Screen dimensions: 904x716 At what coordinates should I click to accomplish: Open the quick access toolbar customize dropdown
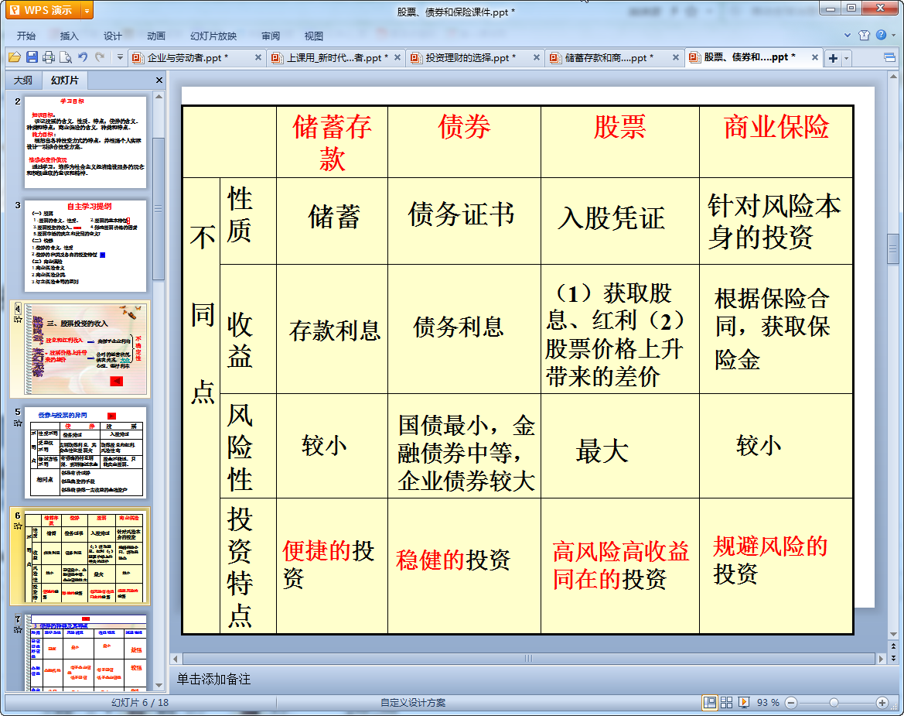click(x=120, y=57)
